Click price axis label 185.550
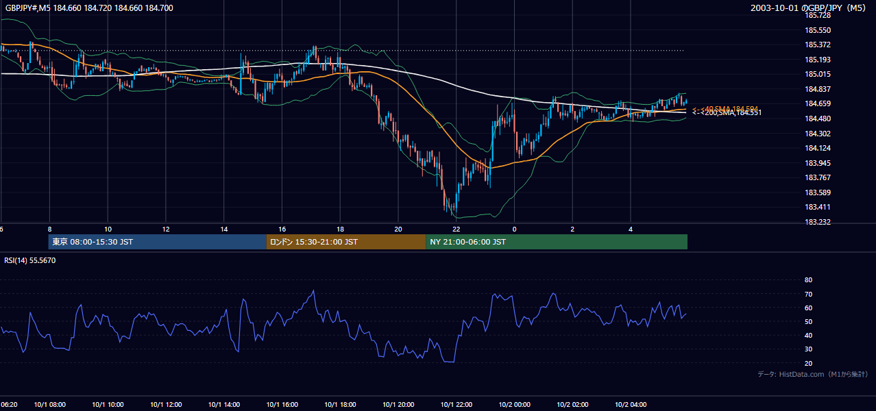Viewport: 876px width, 411px height. 818,30
